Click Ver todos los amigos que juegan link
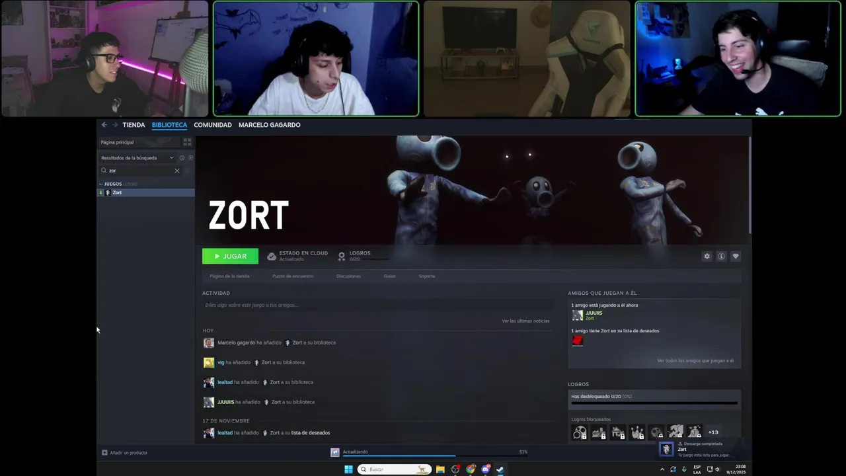 (695, 361)
